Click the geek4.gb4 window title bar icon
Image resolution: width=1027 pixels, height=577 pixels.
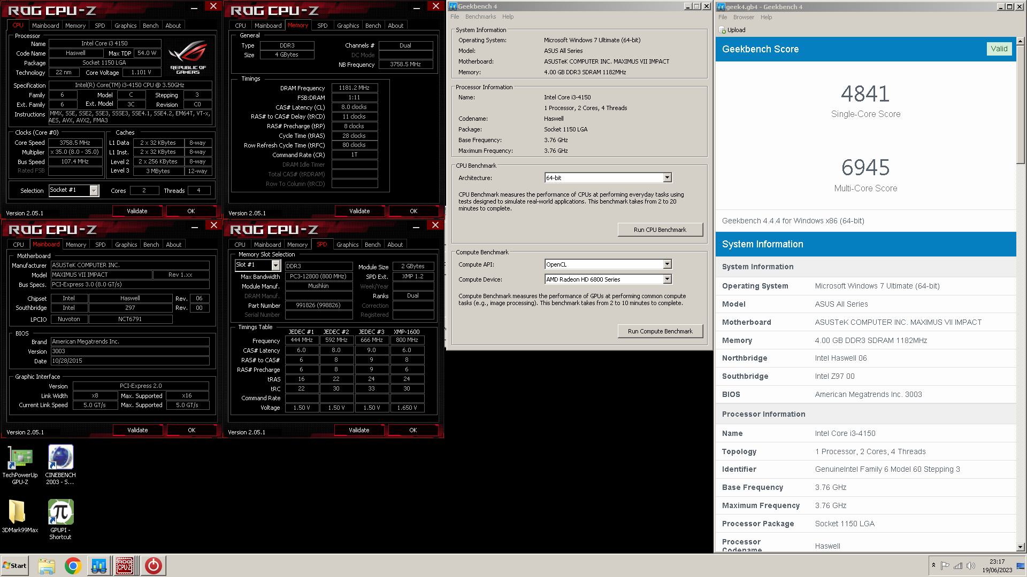point(721,7)
